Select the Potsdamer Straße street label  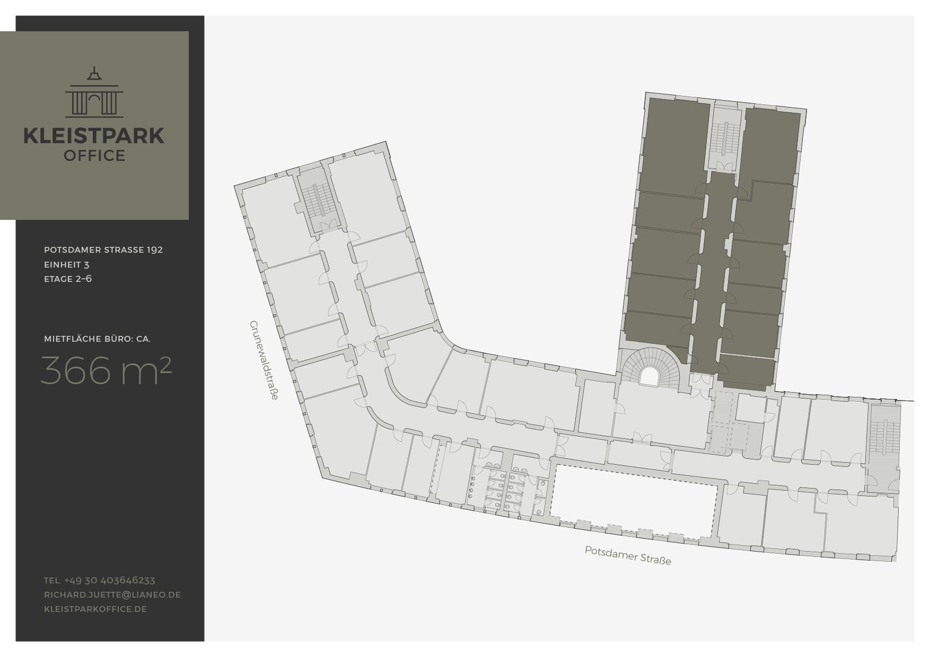point(628,555)
